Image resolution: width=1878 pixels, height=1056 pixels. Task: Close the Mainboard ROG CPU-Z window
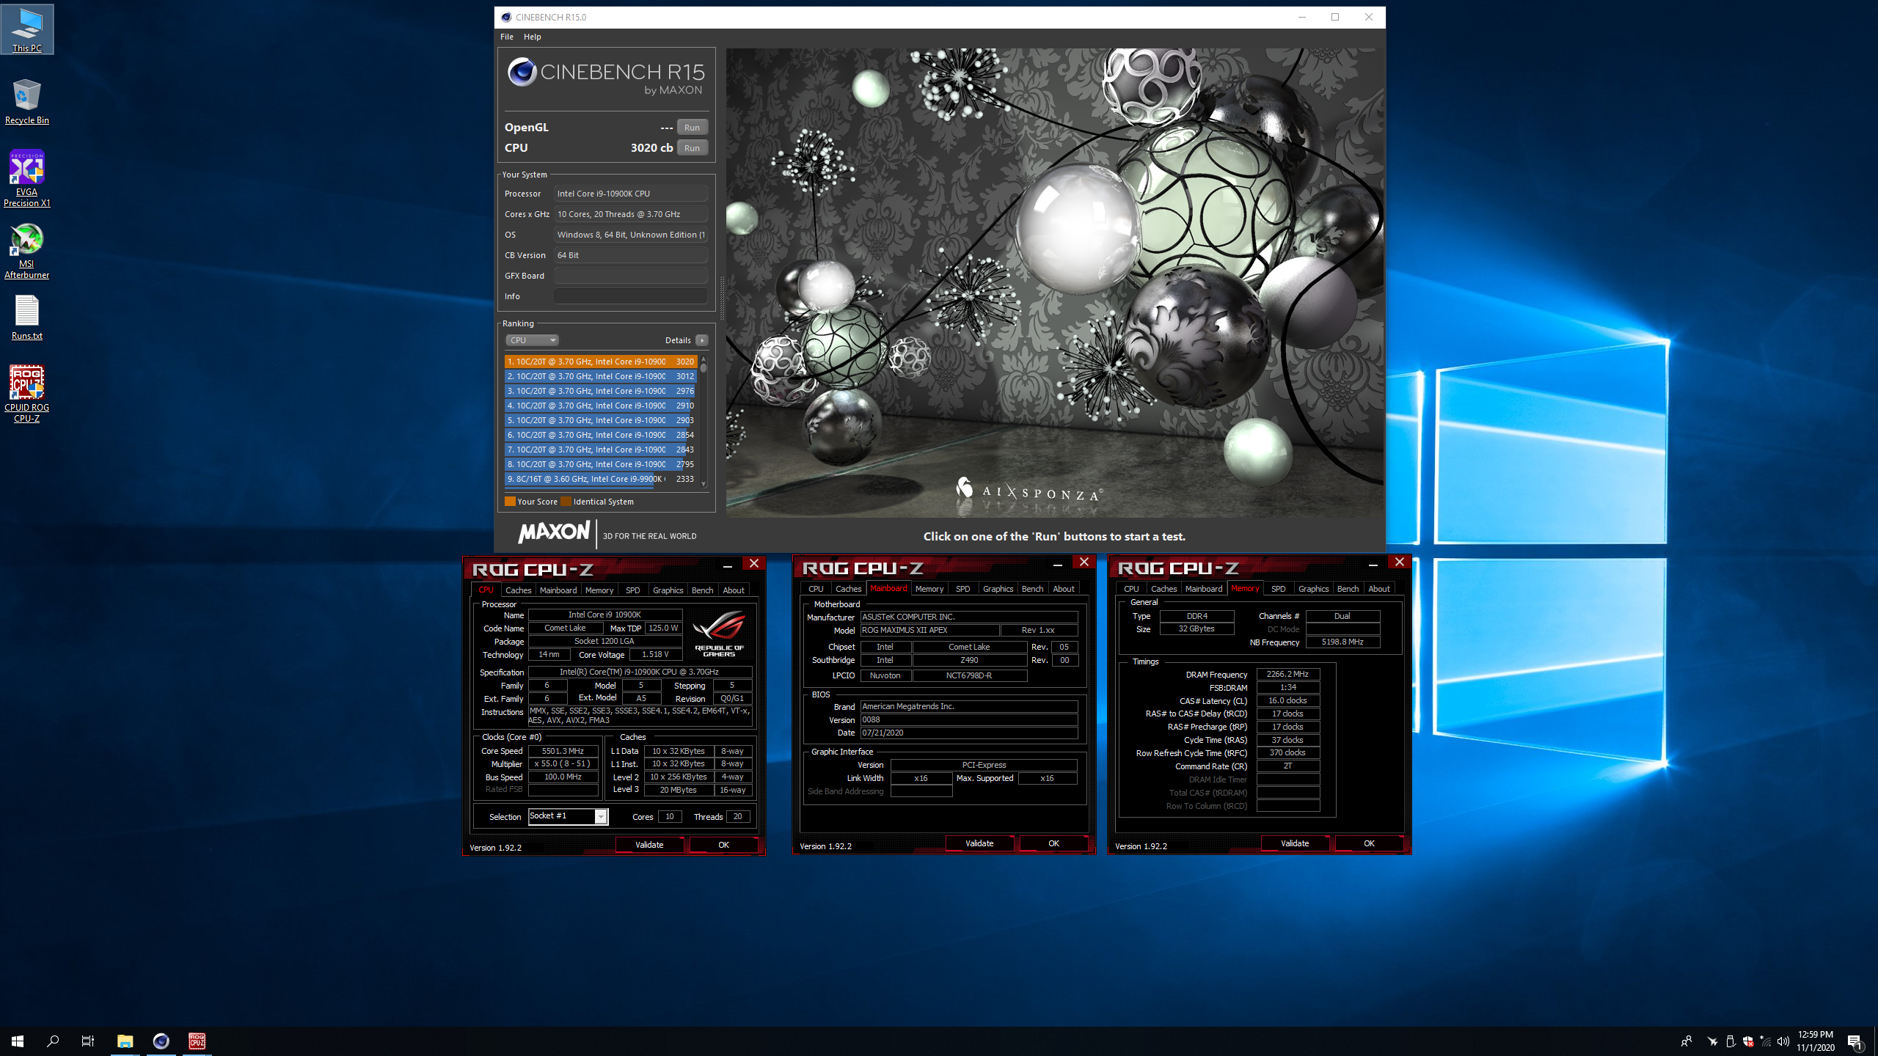(x=1084, y=562)
